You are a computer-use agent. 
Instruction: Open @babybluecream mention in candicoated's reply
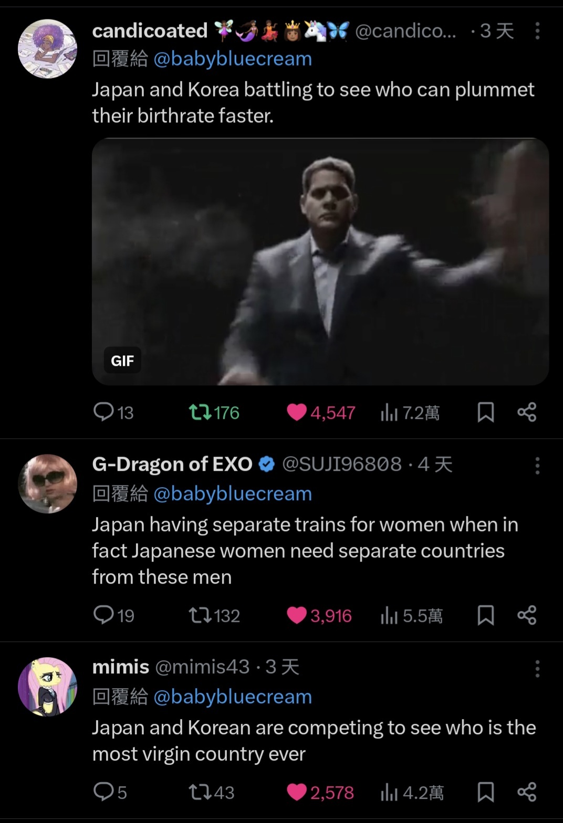233,59
